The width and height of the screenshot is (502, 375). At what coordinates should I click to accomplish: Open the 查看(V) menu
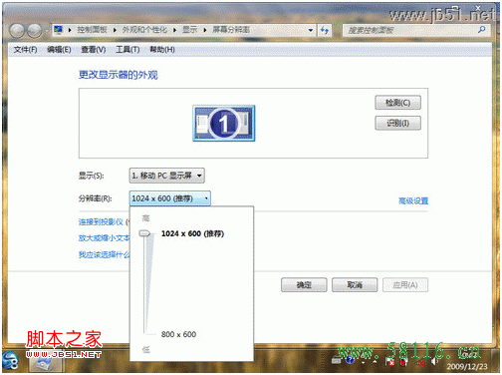(x=94, y=50)
